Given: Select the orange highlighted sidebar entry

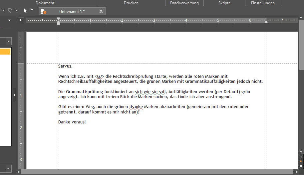Looking at the screenshot, I should [x=5, y=52].
